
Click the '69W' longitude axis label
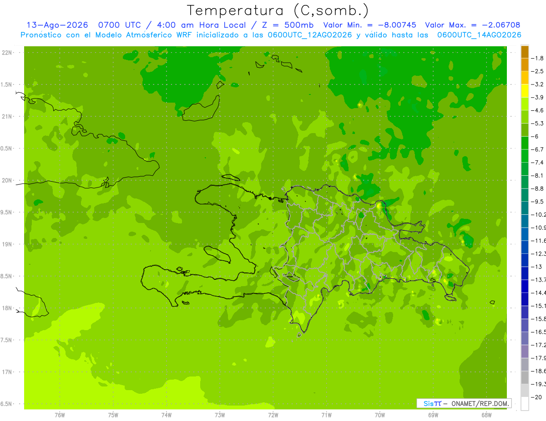(x=433, y=415)
